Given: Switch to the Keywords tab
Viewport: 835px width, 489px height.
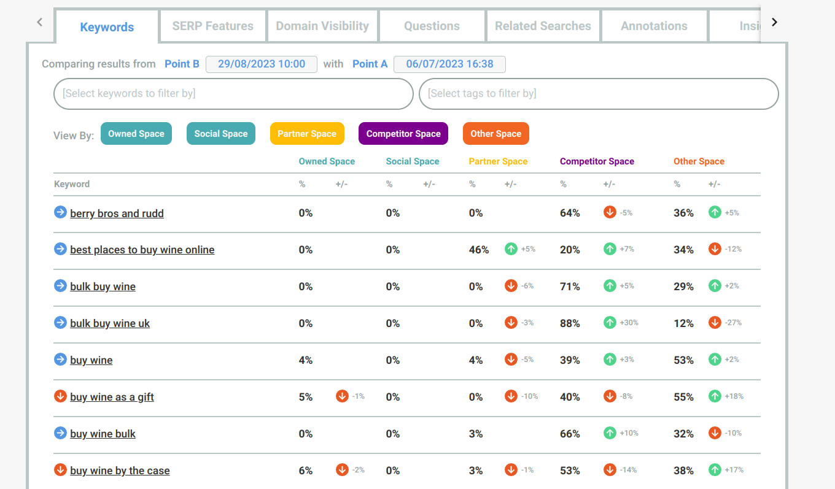Looking at the screenshot, I should (107, 27).
